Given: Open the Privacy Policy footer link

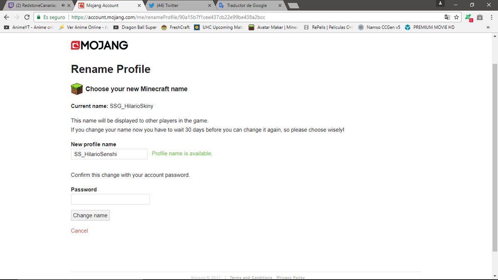Looking at the screenshot, I should [291, 278].
